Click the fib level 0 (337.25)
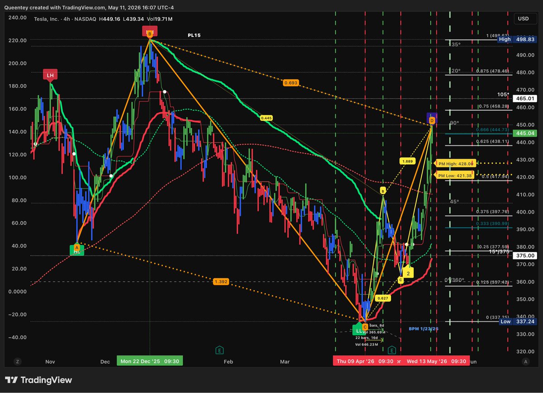This screenshot has height=393, width=543. click(x=498, y=317)
